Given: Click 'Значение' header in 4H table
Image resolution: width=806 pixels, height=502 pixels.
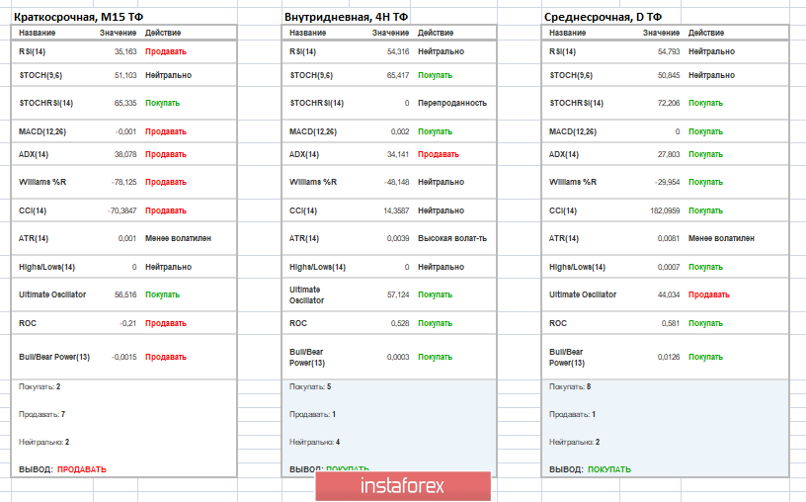Looking at the screenshot, I should click(391, 33).
